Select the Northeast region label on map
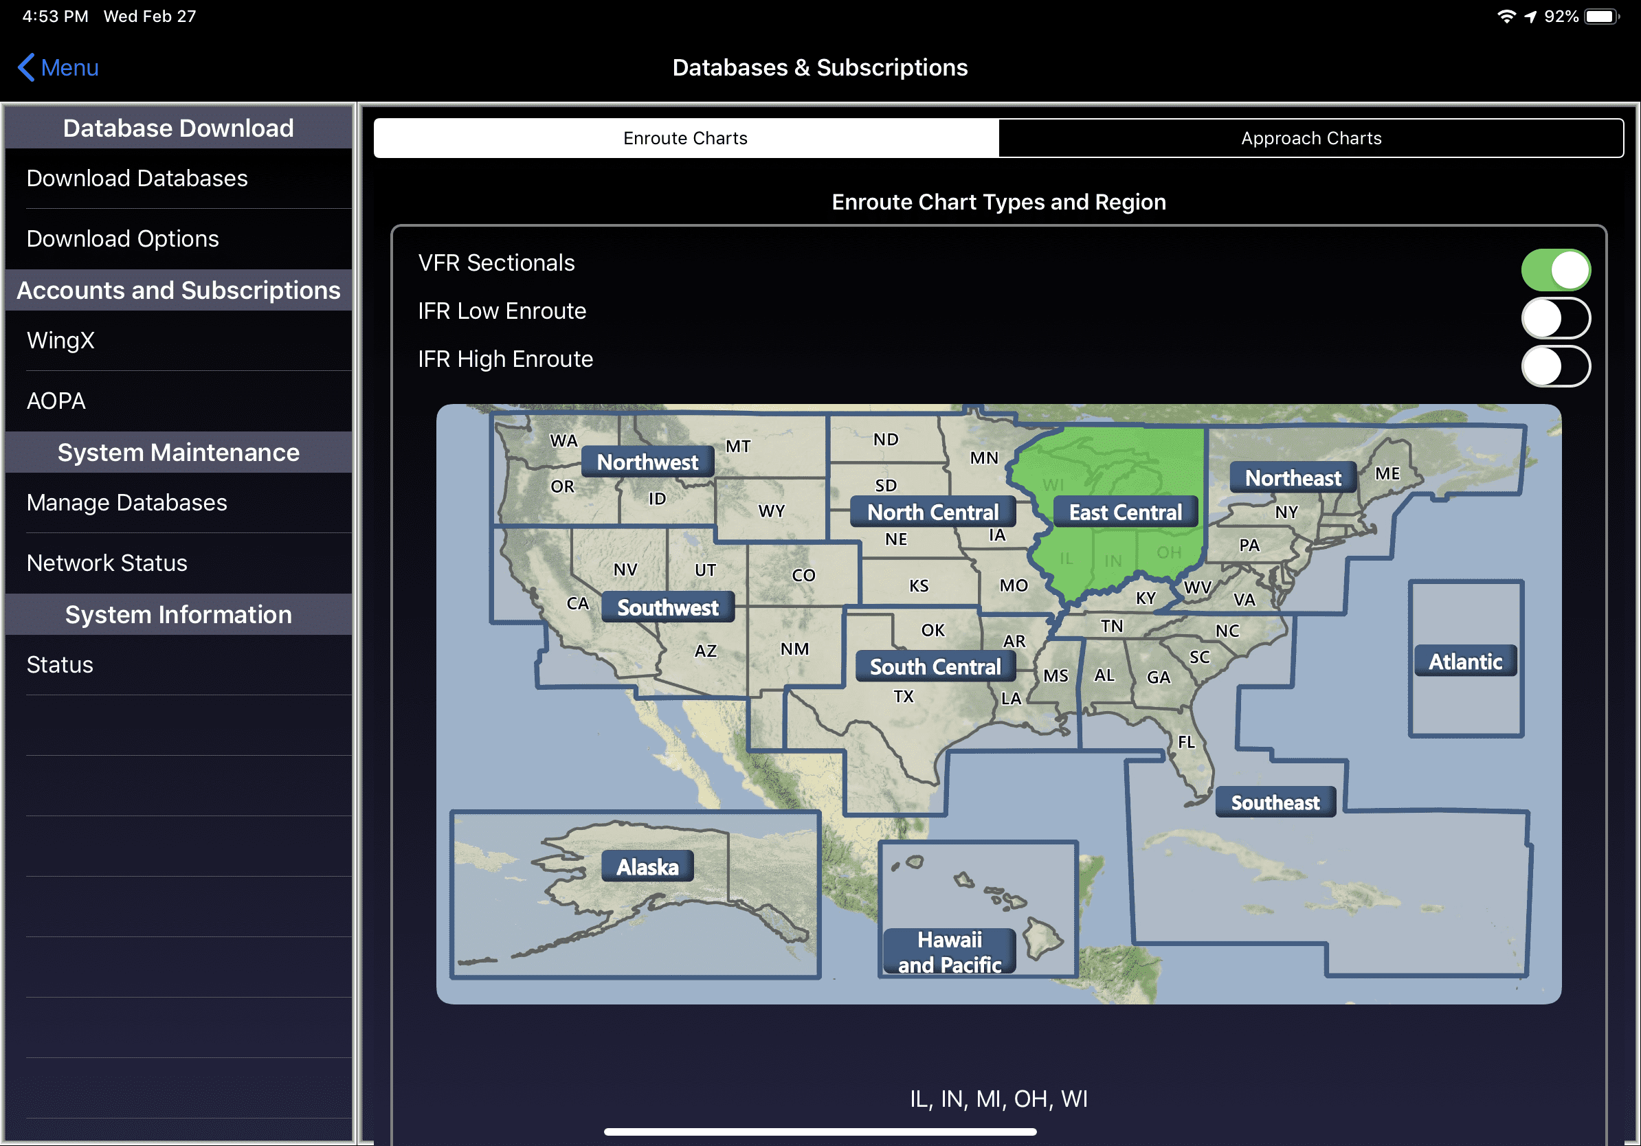 point(1292,478)
